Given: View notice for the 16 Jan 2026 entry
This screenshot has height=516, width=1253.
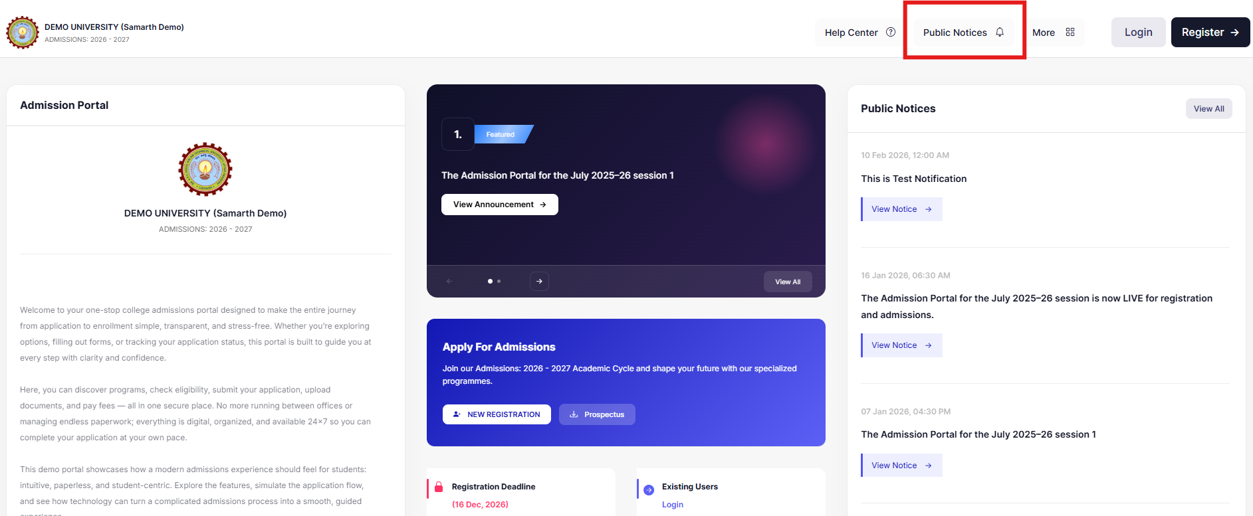Looking at the screenshot, I should pyautogui.click(x=901, y=345).
